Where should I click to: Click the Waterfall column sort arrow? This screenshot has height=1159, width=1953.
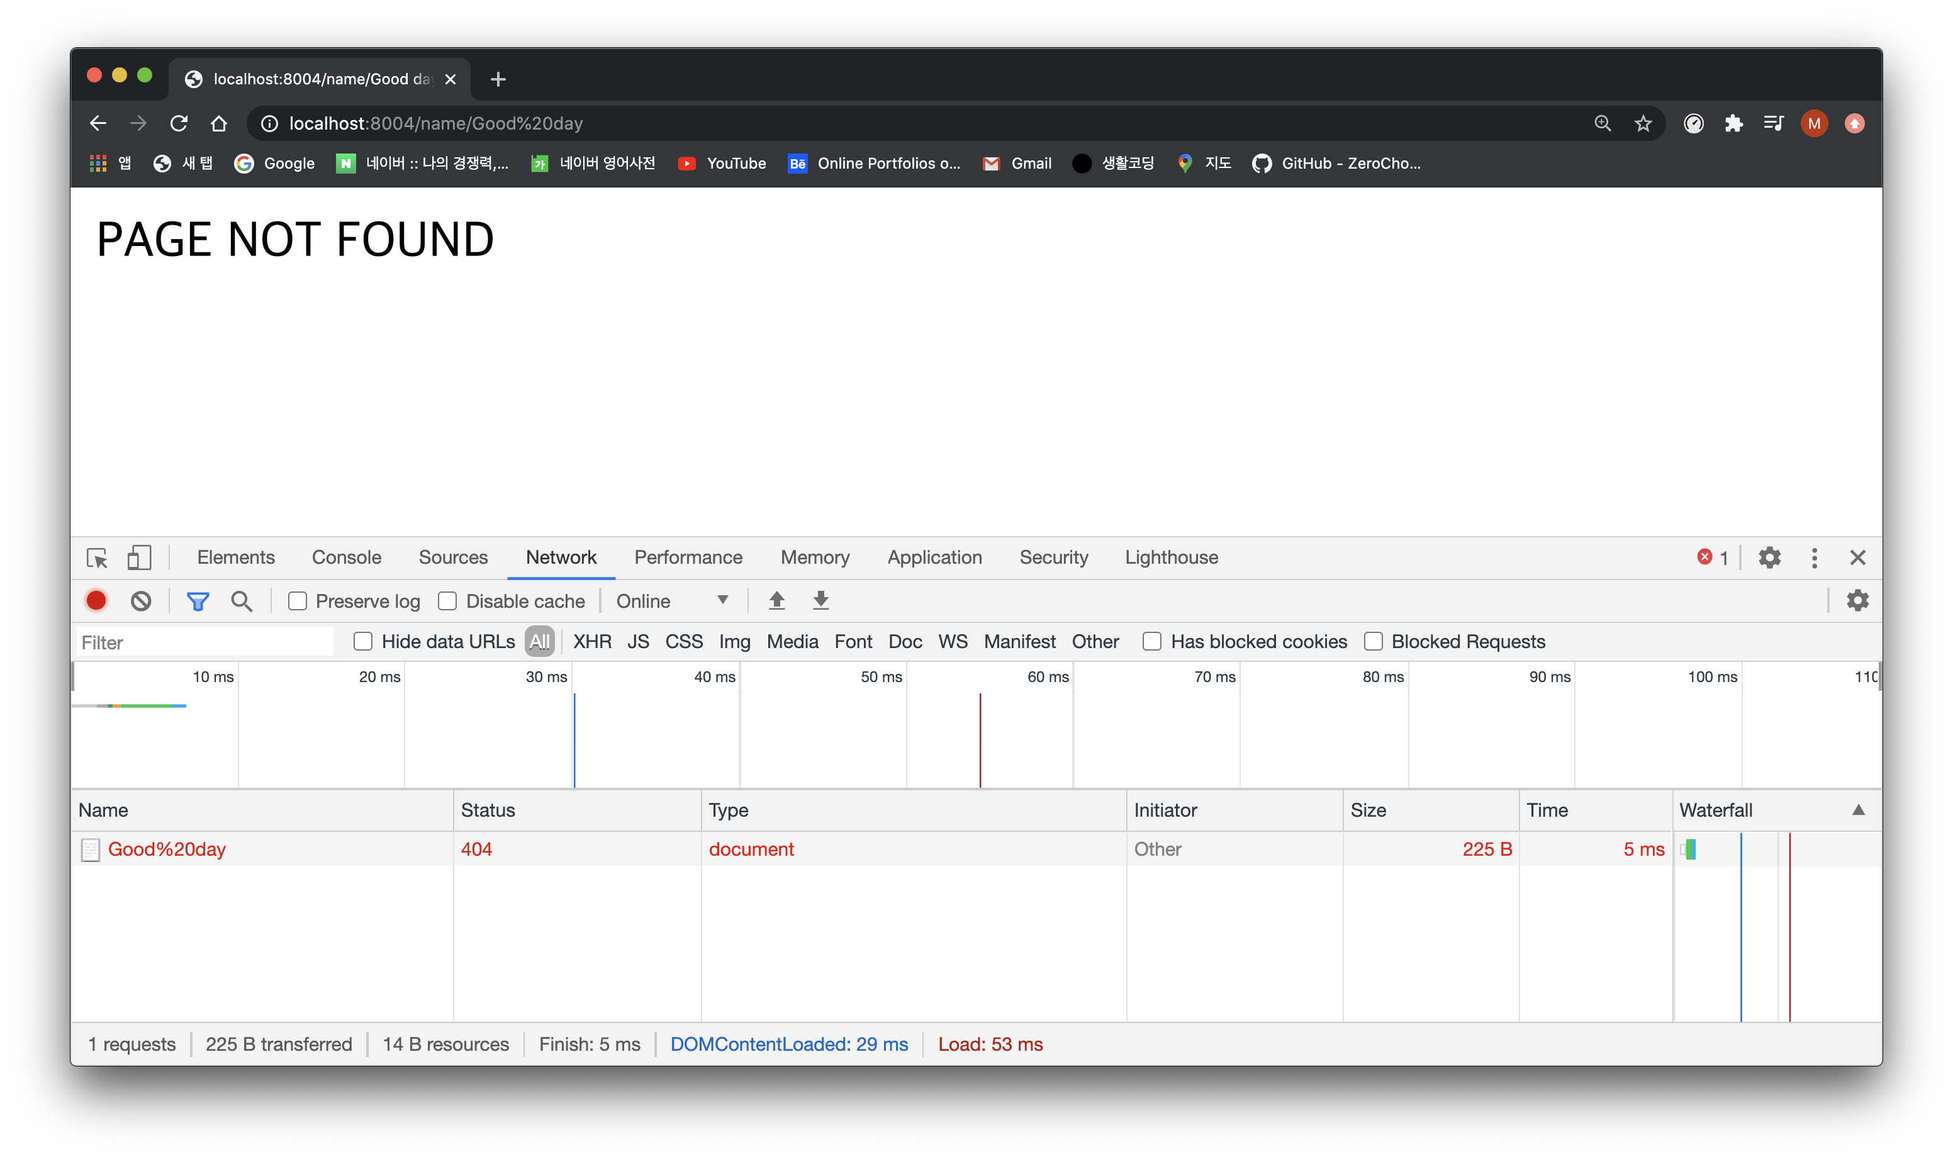[1859, 810]
